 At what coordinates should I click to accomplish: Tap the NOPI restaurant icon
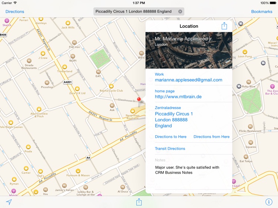click(x=73, y=56)
